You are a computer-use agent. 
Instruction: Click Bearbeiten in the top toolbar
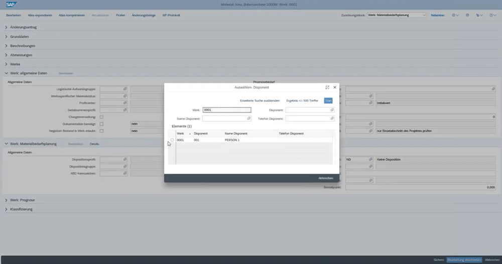[14, 15]
